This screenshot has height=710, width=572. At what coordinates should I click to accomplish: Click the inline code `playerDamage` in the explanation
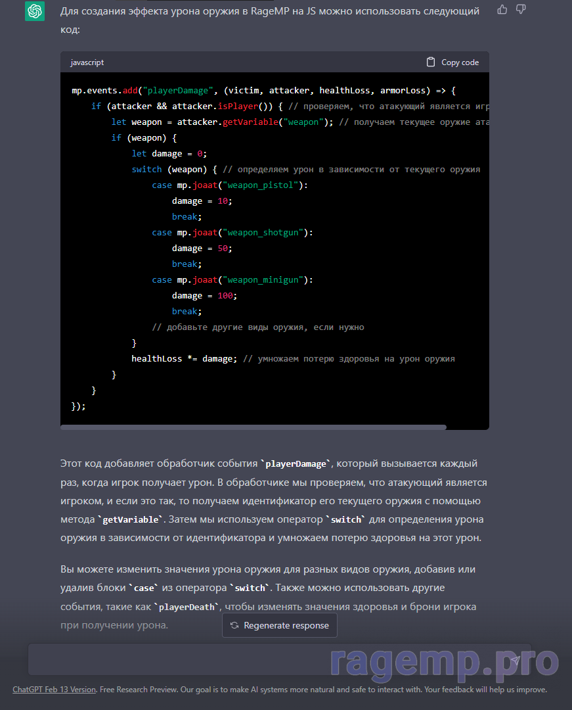click(x=296, y=464)
